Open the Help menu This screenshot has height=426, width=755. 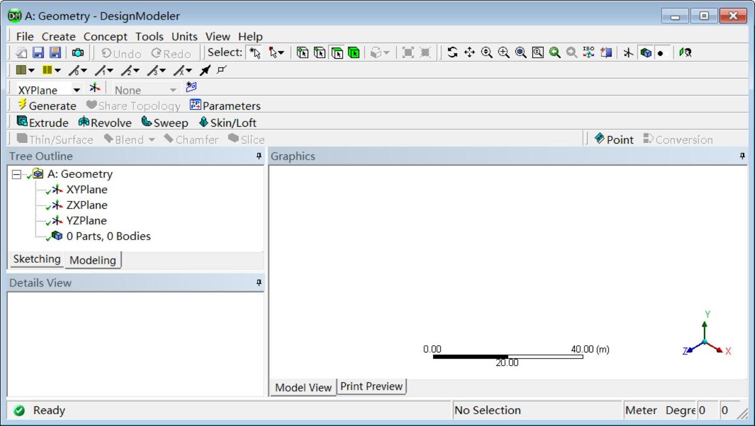click(x=250, y=37)
